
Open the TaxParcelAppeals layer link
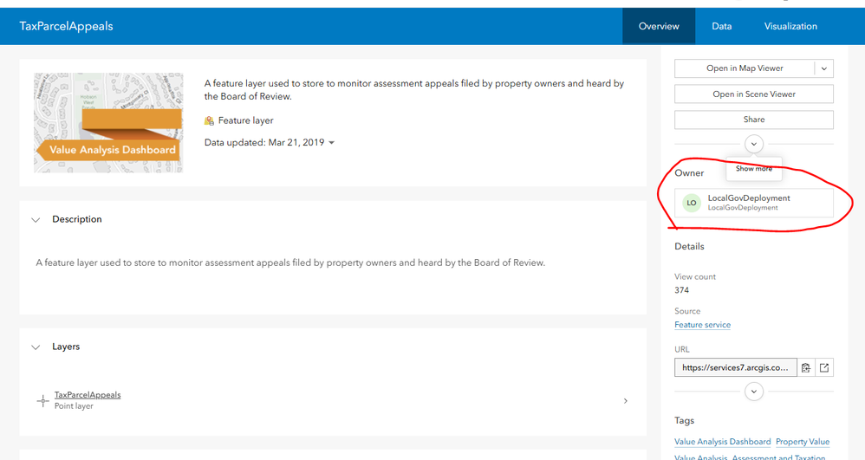pos(88,395)
